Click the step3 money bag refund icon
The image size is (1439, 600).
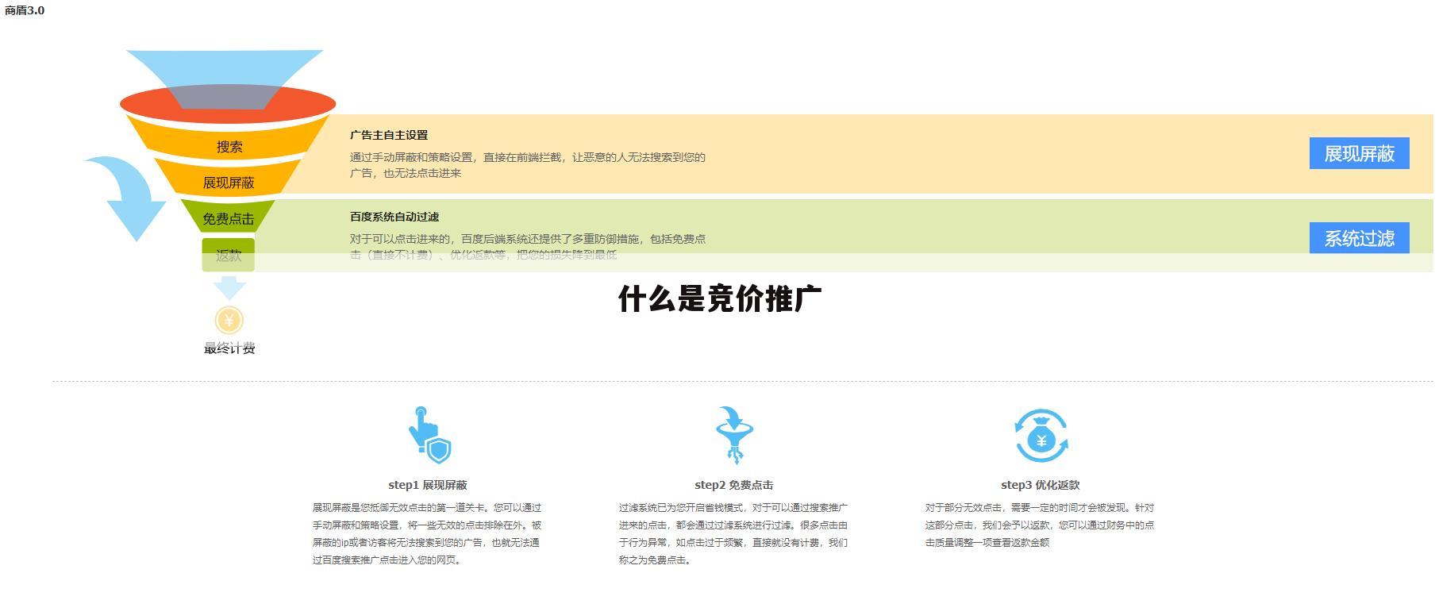pyautogui.click(x=1041, y=436)
